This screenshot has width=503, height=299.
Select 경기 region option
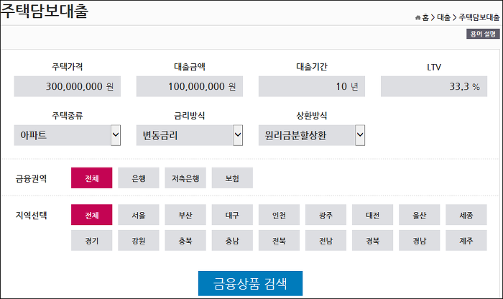[x=92, y=240]
